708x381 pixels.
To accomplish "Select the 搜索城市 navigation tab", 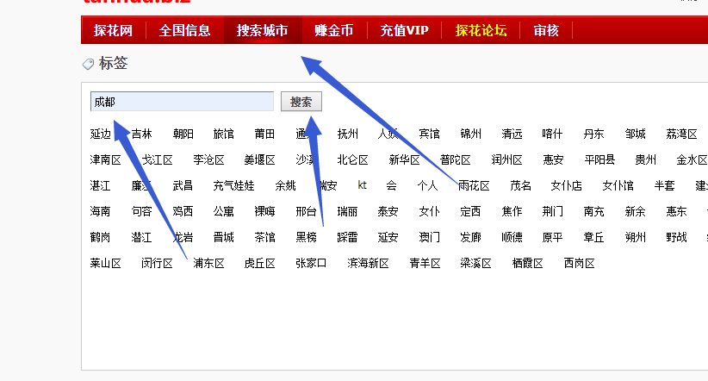I will click(x=262, y=31).
